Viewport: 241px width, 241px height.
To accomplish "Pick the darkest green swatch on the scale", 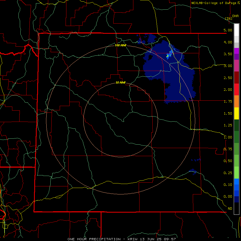I will [x=236, y=125].
